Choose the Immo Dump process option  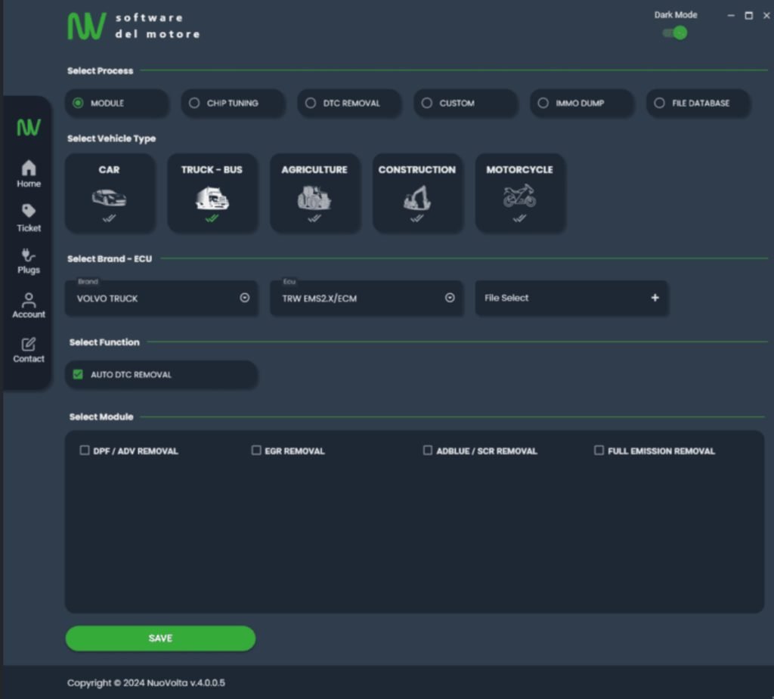(x=543, y=103)
